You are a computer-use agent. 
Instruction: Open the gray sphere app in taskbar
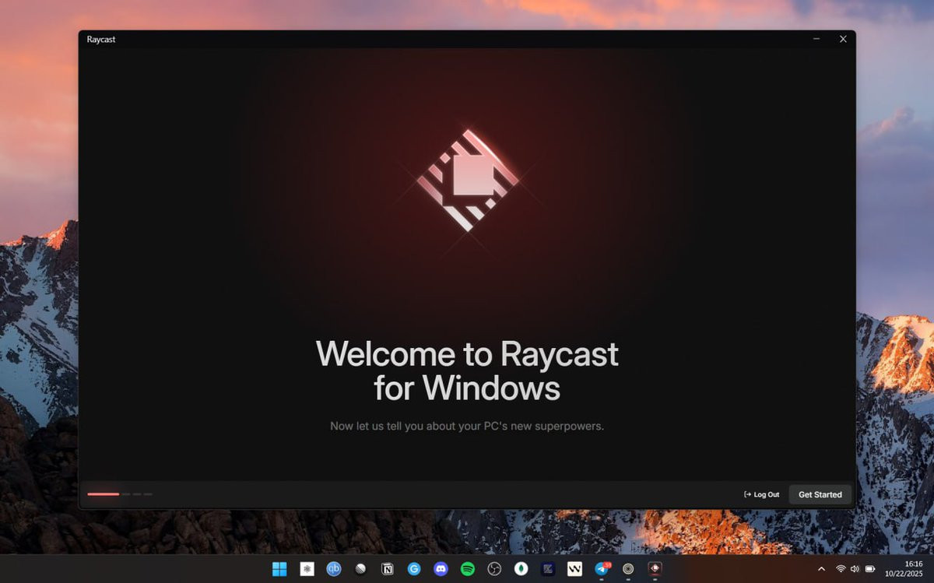click(360, 569)
